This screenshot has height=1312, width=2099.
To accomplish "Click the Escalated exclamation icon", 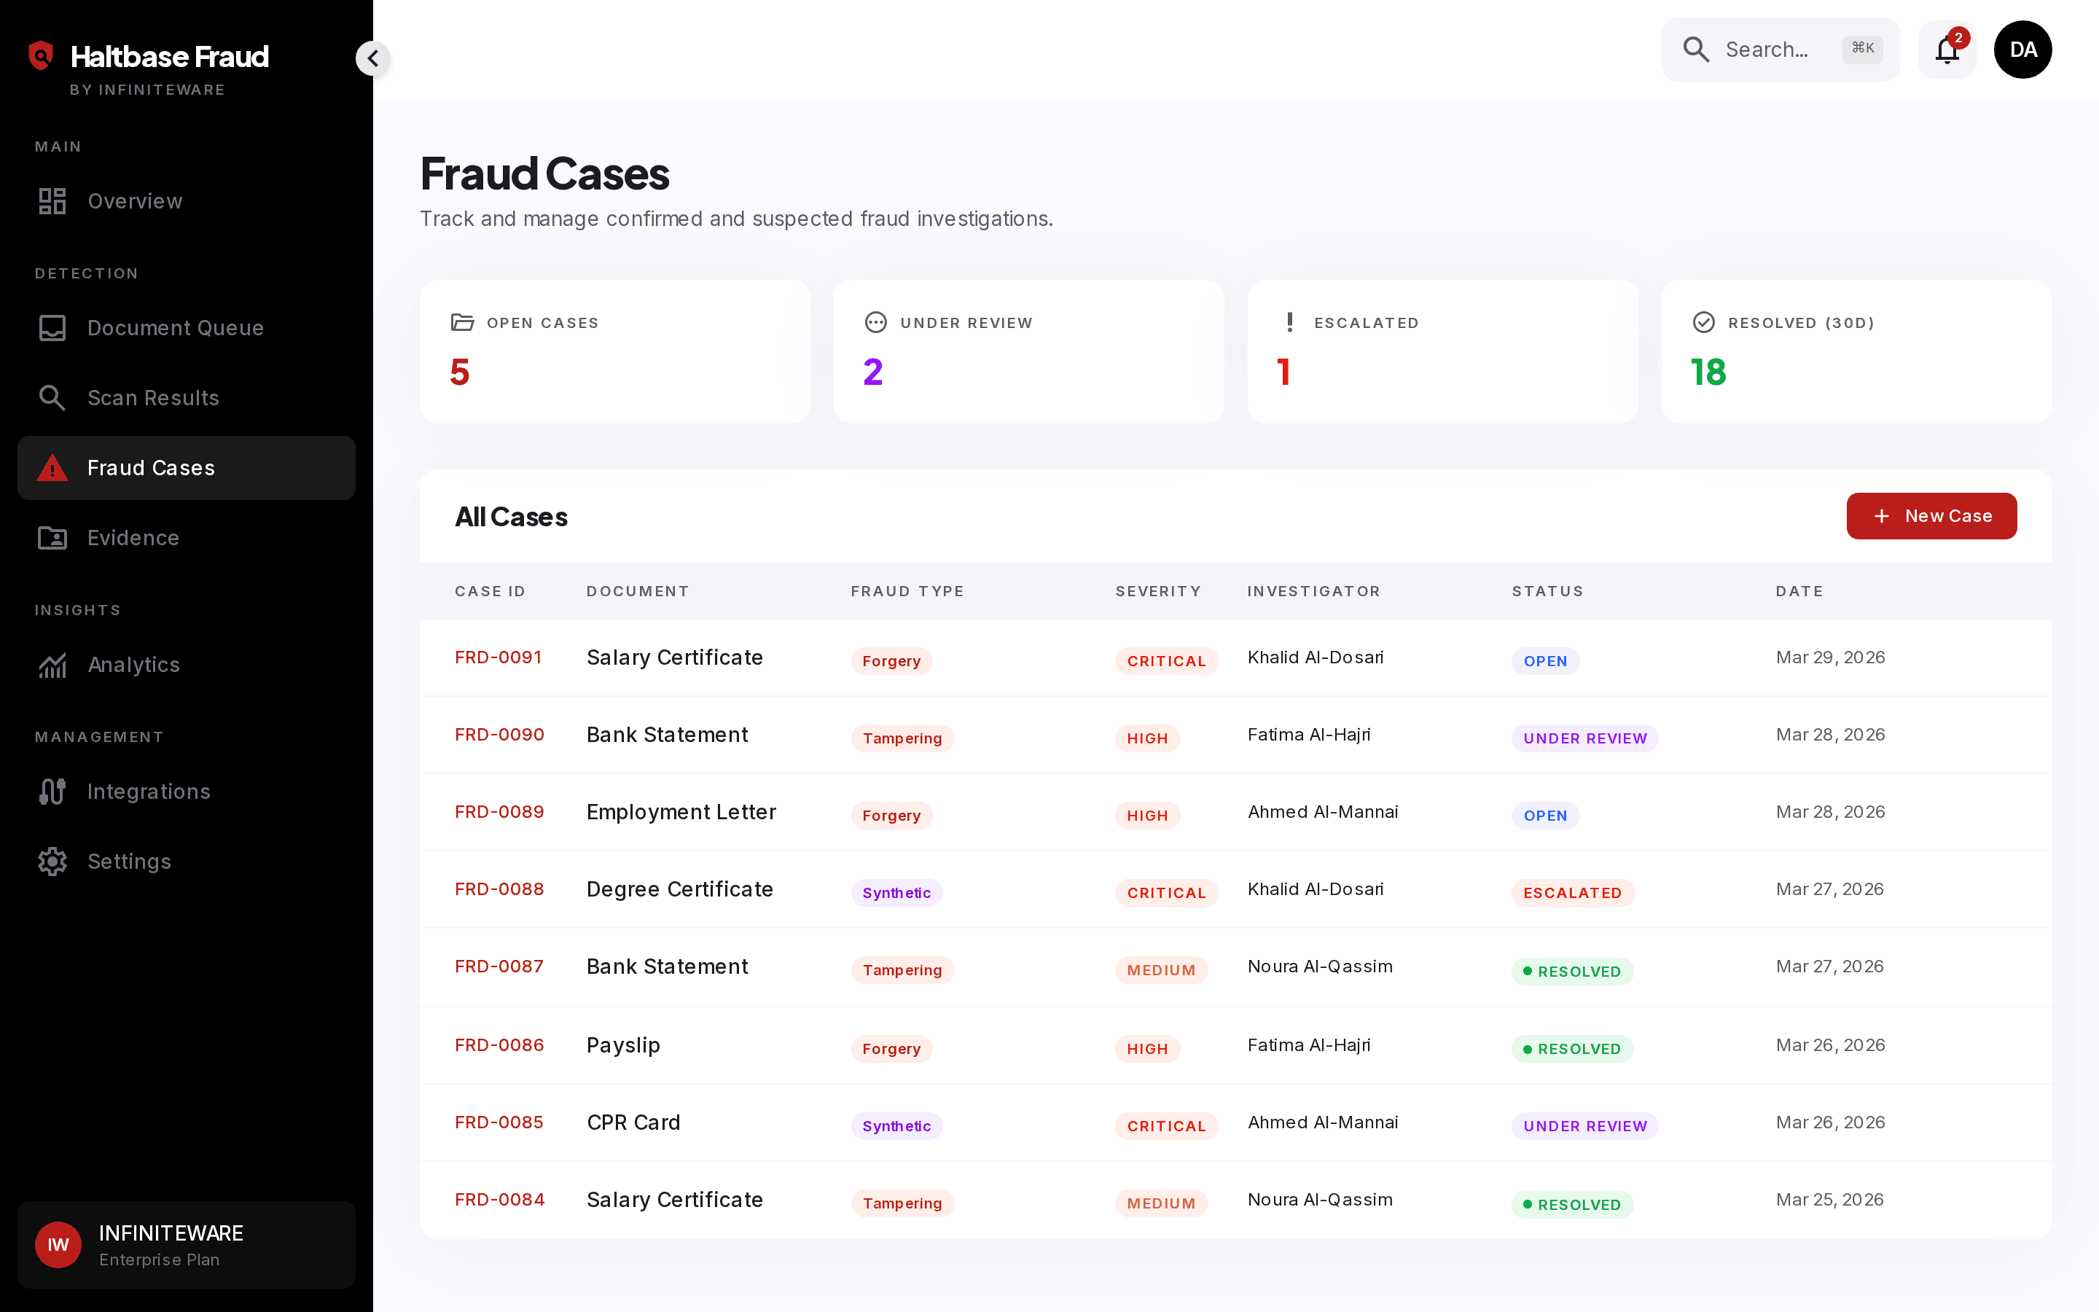I will (x=1290, y=323).
